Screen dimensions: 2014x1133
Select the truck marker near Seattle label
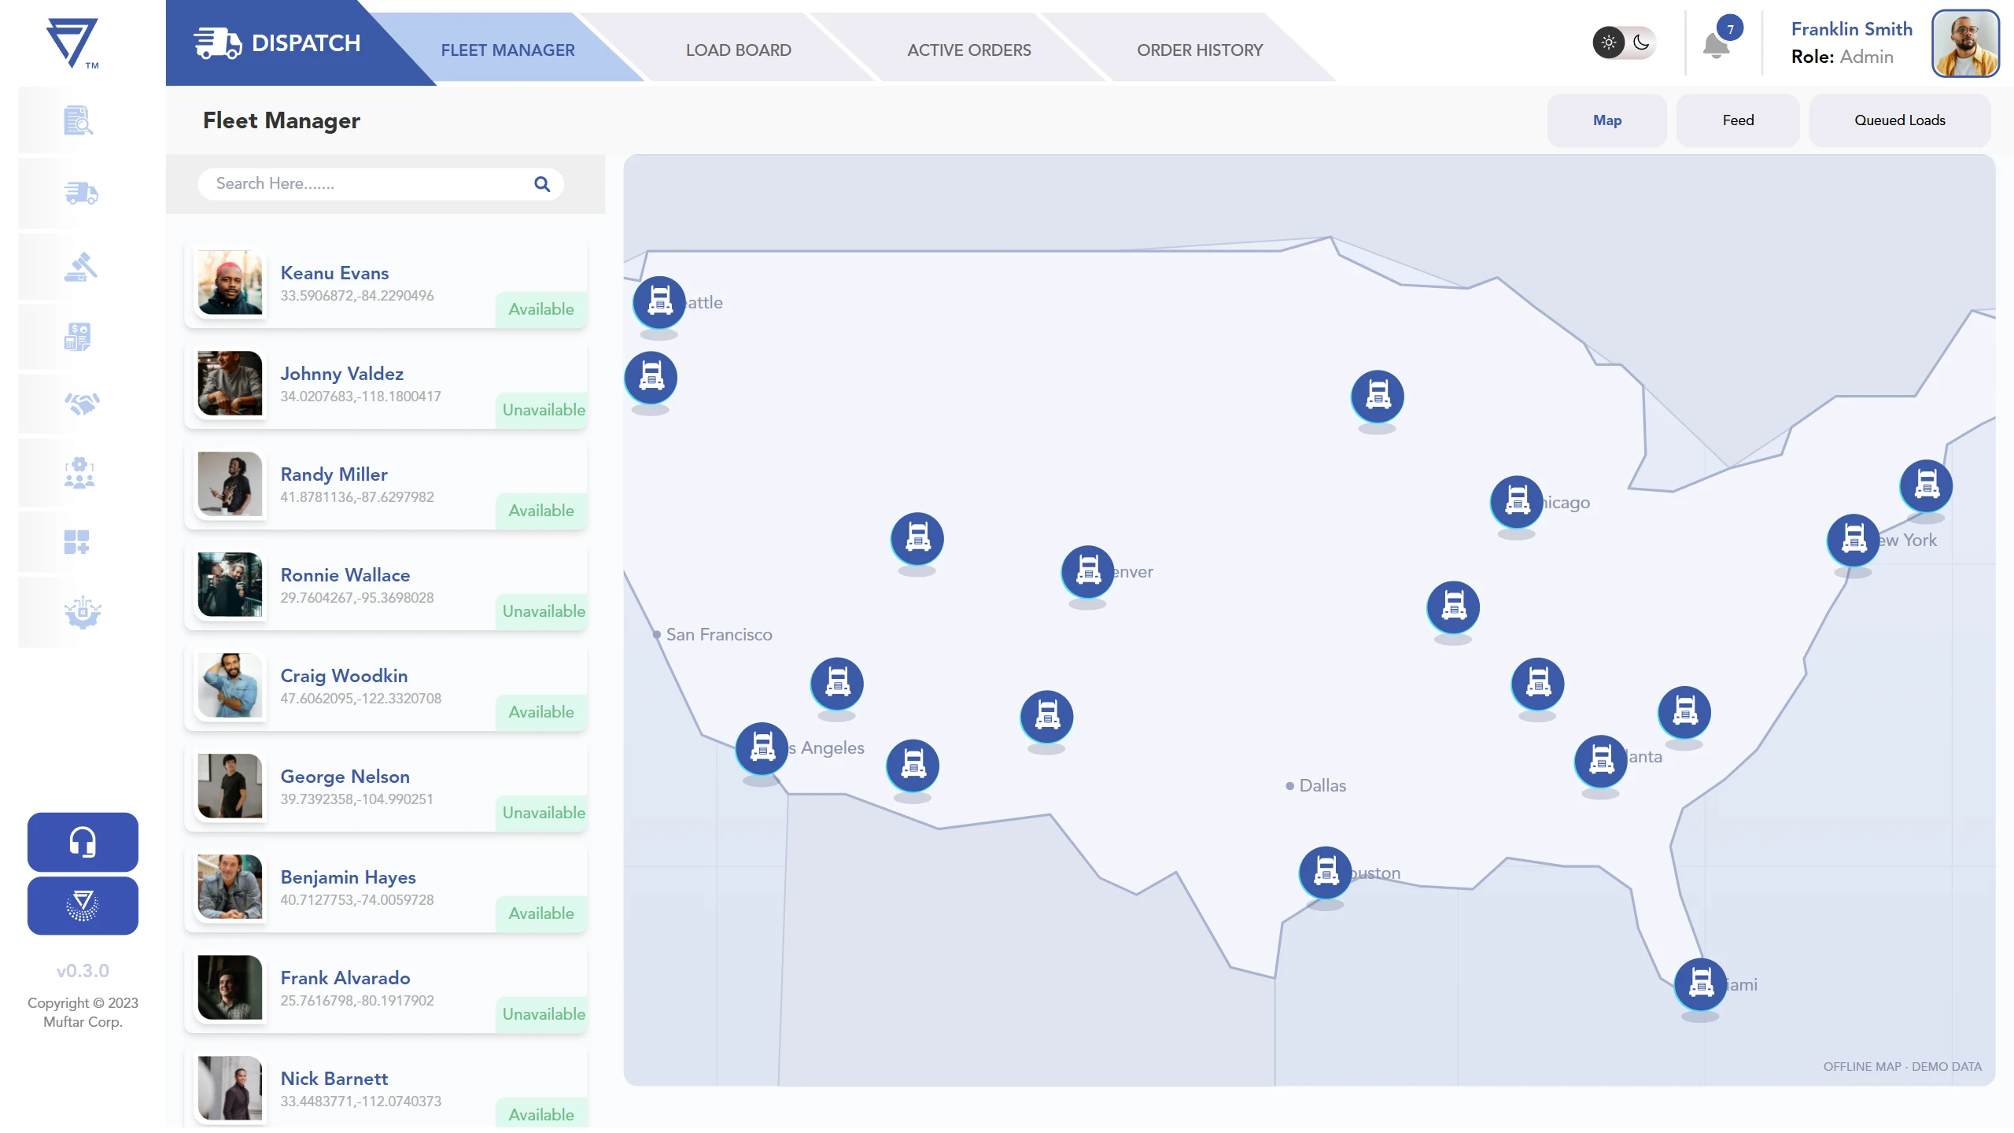pos(659,302)
